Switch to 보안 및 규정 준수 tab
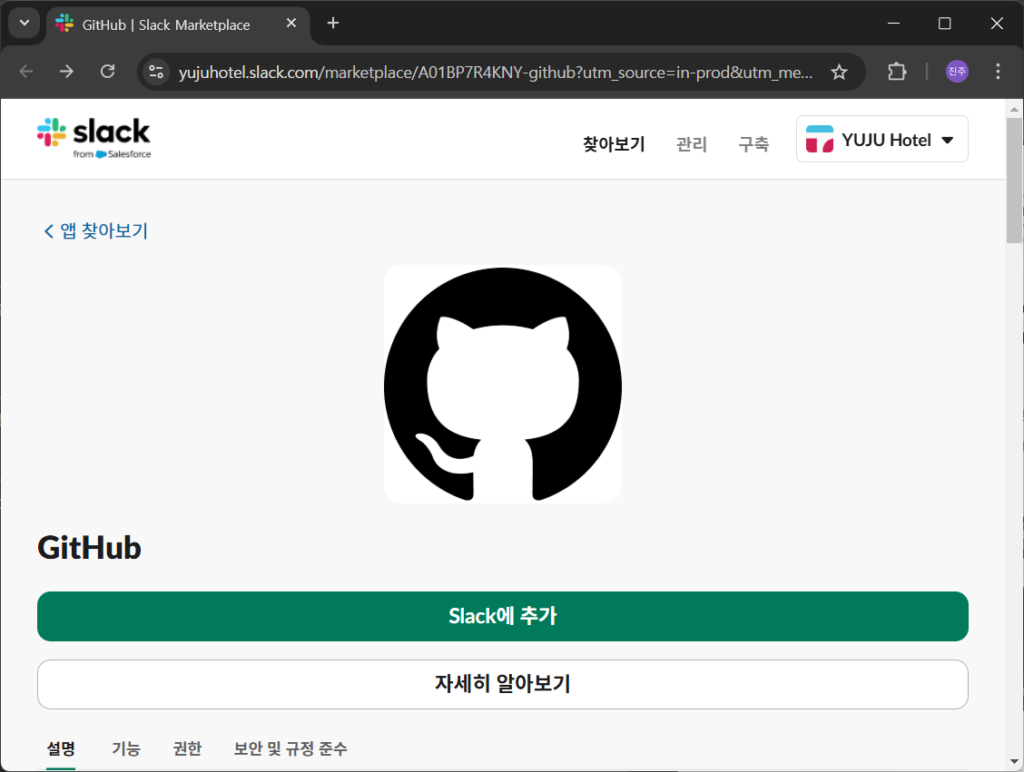Viewport: 1024px width, 772px height. pyautogui.click(x=290, y=748)
